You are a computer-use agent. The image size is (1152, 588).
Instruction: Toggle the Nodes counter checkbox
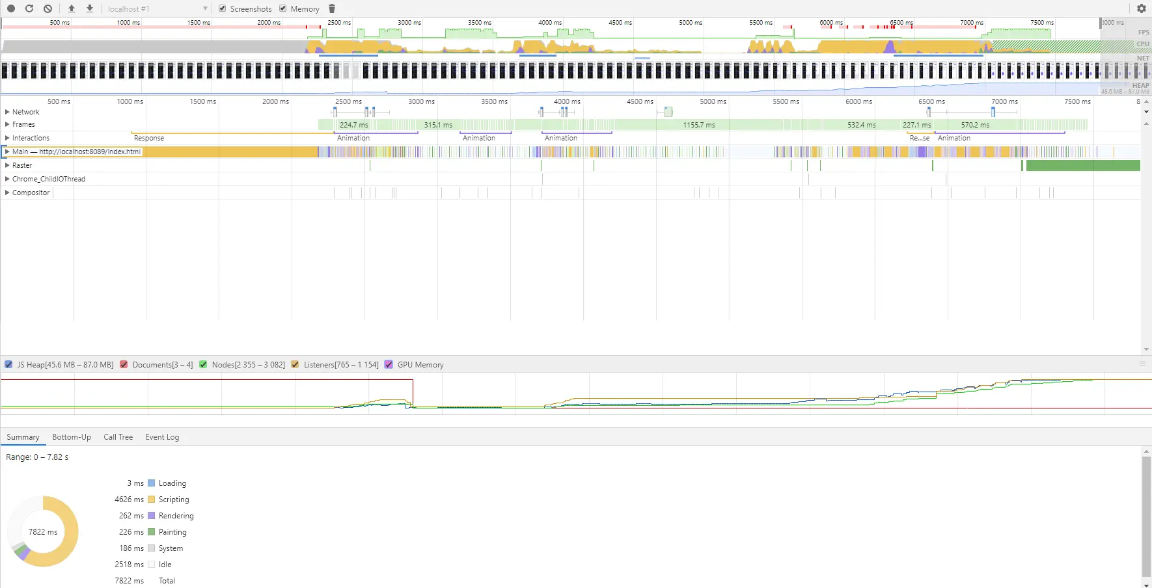point(203,364)
